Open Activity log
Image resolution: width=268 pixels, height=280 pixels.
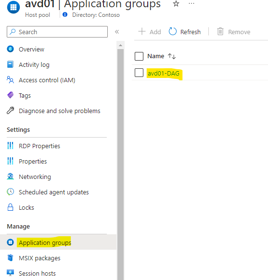(x=34, y=65)
